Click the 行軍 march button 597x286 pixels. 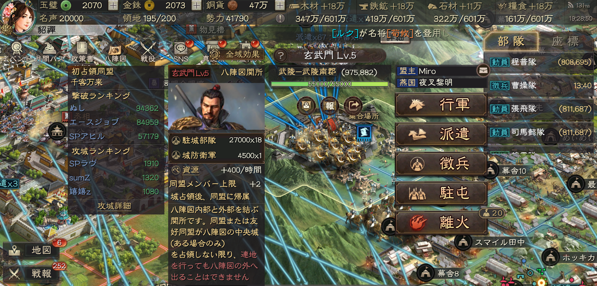pyautogui.click(x=441, y=105)
